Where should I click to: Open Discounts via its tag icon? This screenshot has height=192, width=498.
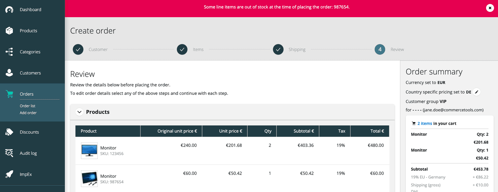click(10, 132)
